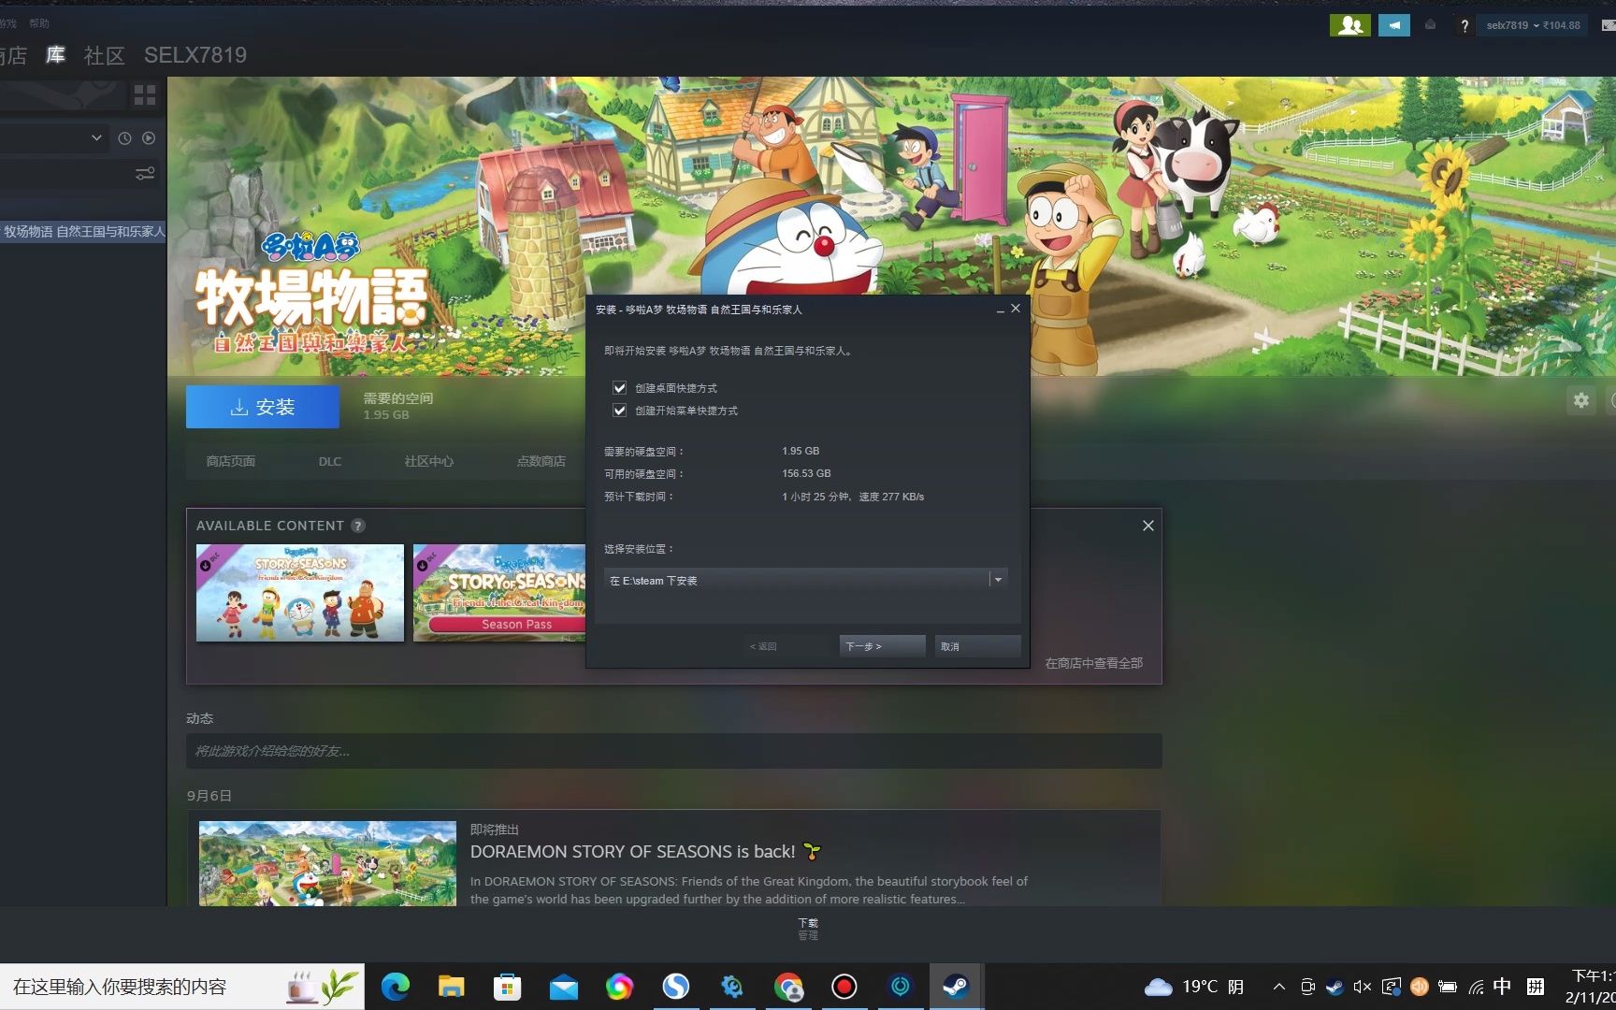Open the 商店页面 store page tab

pos(231,461)
